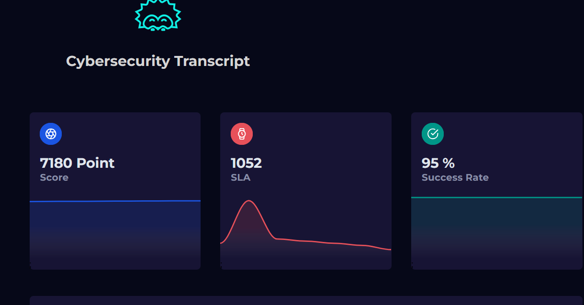
Task: Click the "Success Rate" card label
Action: [x=455, y=177]
